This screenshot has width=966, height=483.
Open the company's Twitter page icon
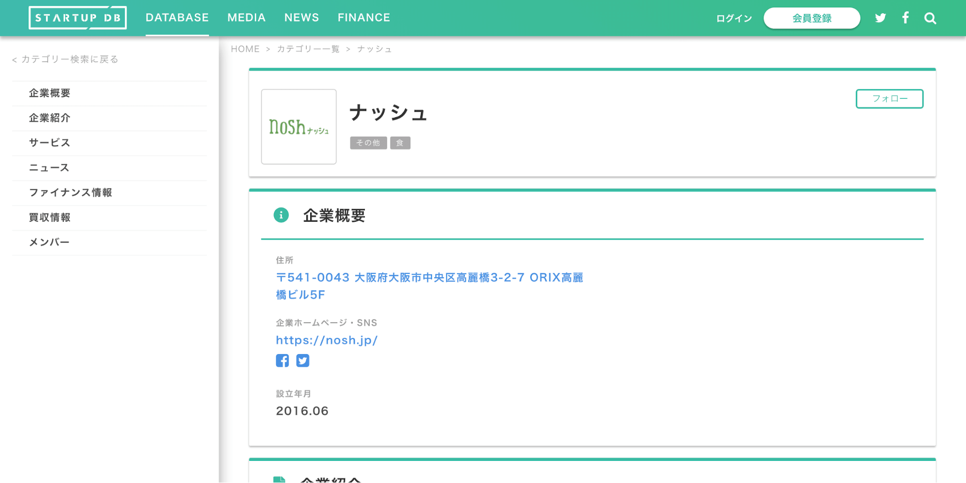[303, 361]
